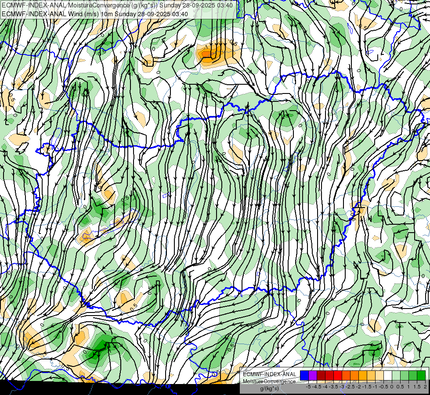The width and height of the screenshot is (430, 395).
Task: Select the palest green swatch for 0 to 0.5
Action: [x=396, y=376]
